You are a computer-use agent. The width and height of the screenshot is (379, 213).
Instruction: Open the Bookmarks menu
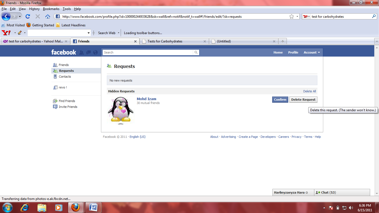51,9
